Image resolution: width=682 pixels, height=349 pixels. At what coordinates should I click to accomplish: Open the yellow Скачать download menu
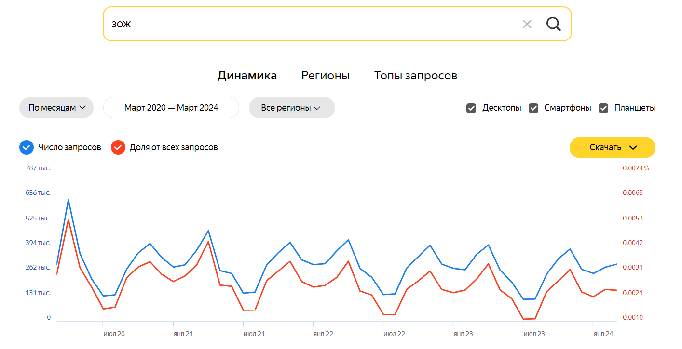point(613,147)
